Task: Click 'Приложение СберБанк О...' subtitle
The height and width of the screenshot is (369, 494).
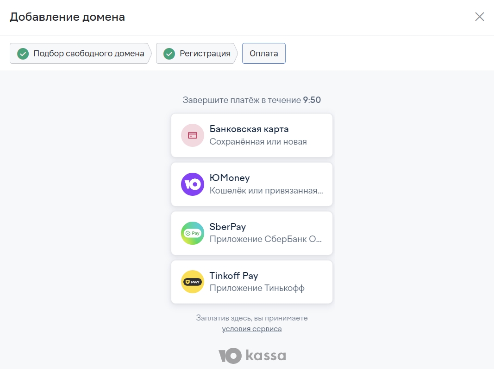Action: (266, 239)
